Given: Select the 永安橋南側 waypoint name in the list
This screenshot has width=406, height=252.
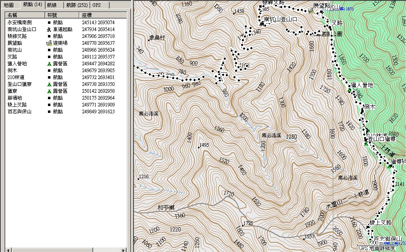Looking at the screenshot, I should 20,23.
